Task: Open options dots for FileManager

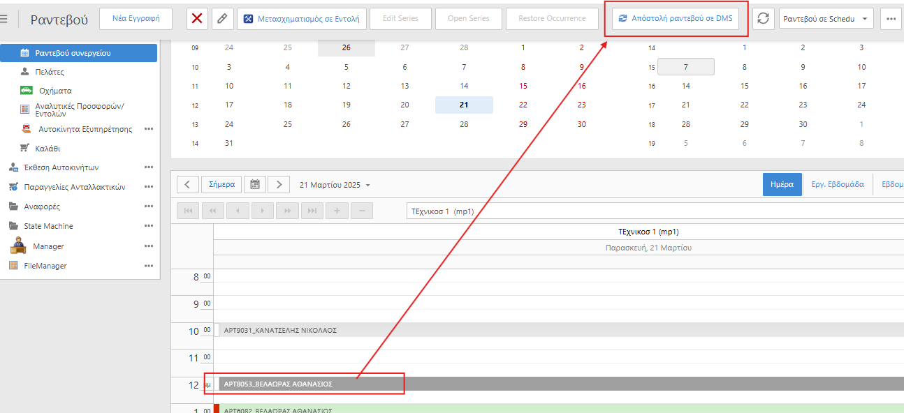Action: coord(148,266)
